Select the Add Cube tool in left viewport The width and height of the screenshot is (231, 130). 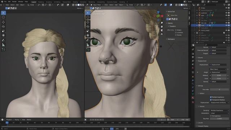pos(3,50)
